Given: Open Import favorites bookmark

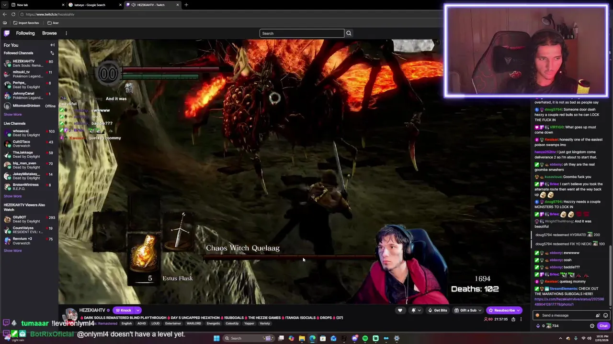Looking at the screenshot, I should click(x=26, y=23).
